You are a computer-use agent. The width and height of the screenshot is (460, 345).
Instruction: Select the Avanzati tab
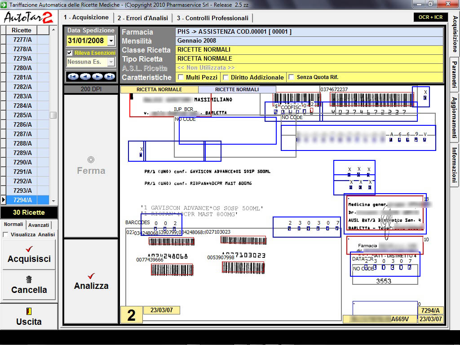(39, 225)
